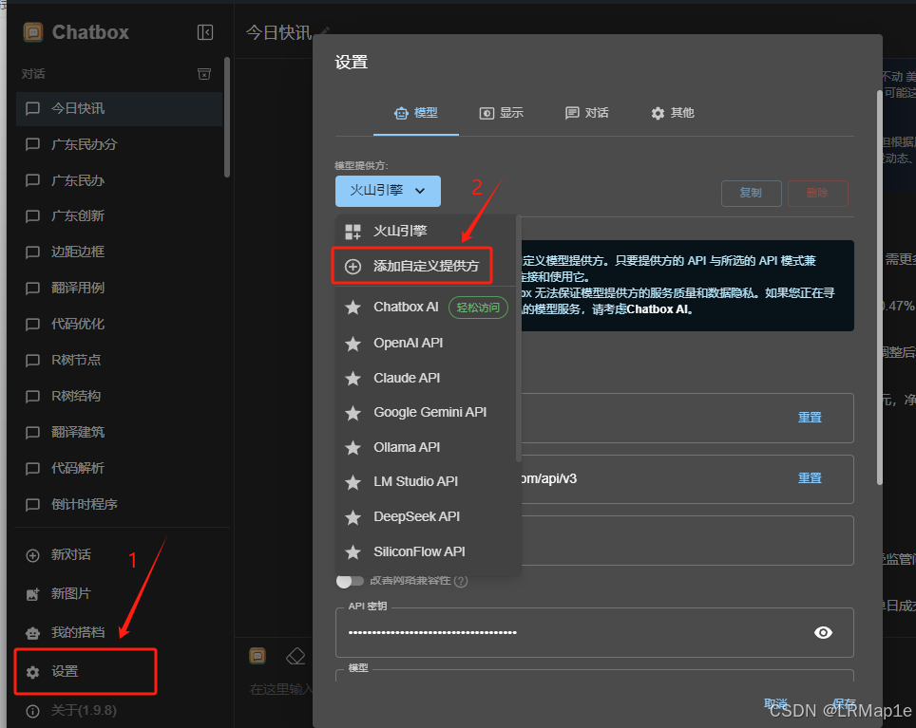Open the 倒计时程序 conversation
The image size is (916, 728).
119,505
